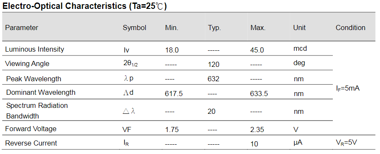Select the Forward Voltage minimum 1.75
The width and height of the screenshot is (380, 154).
[172, 129]
